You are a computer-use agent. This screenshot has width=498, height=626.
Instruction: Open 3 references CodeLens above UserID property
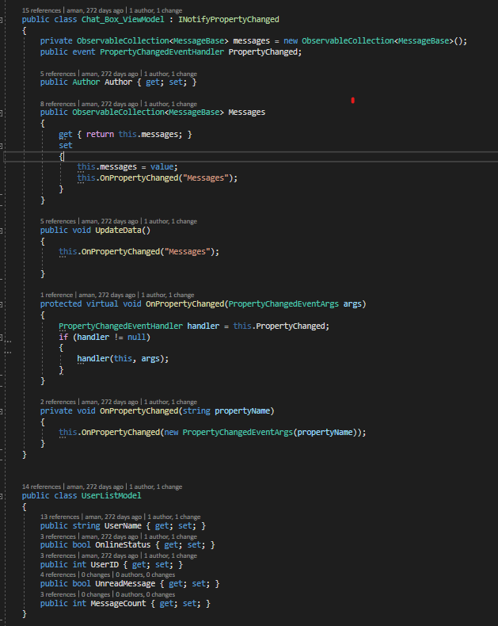58,555
